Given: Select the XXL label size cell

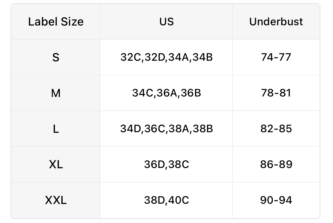Looking at the screenshot, I should (56, 200).
